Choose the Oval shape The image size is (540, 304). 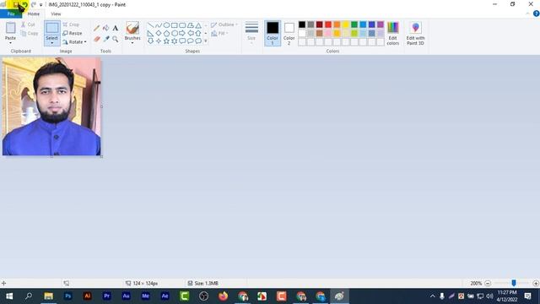pyautogui.click(x=166, y=25)
